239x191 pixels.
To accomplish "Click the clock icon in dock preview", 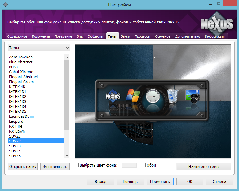I will tap(153, 96).
